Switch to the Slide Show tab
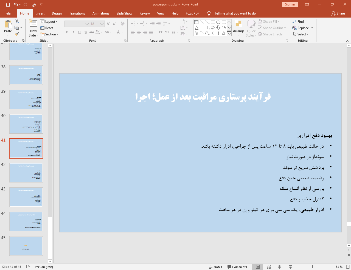The height and width of the screenshot is (270, 351). tap(124, 13)
